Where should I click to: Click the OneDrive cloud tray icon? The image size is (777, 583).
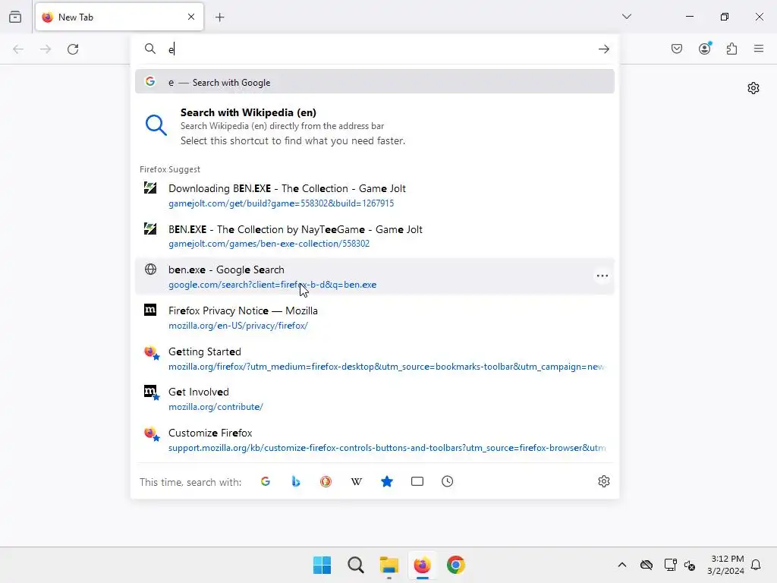646,565
